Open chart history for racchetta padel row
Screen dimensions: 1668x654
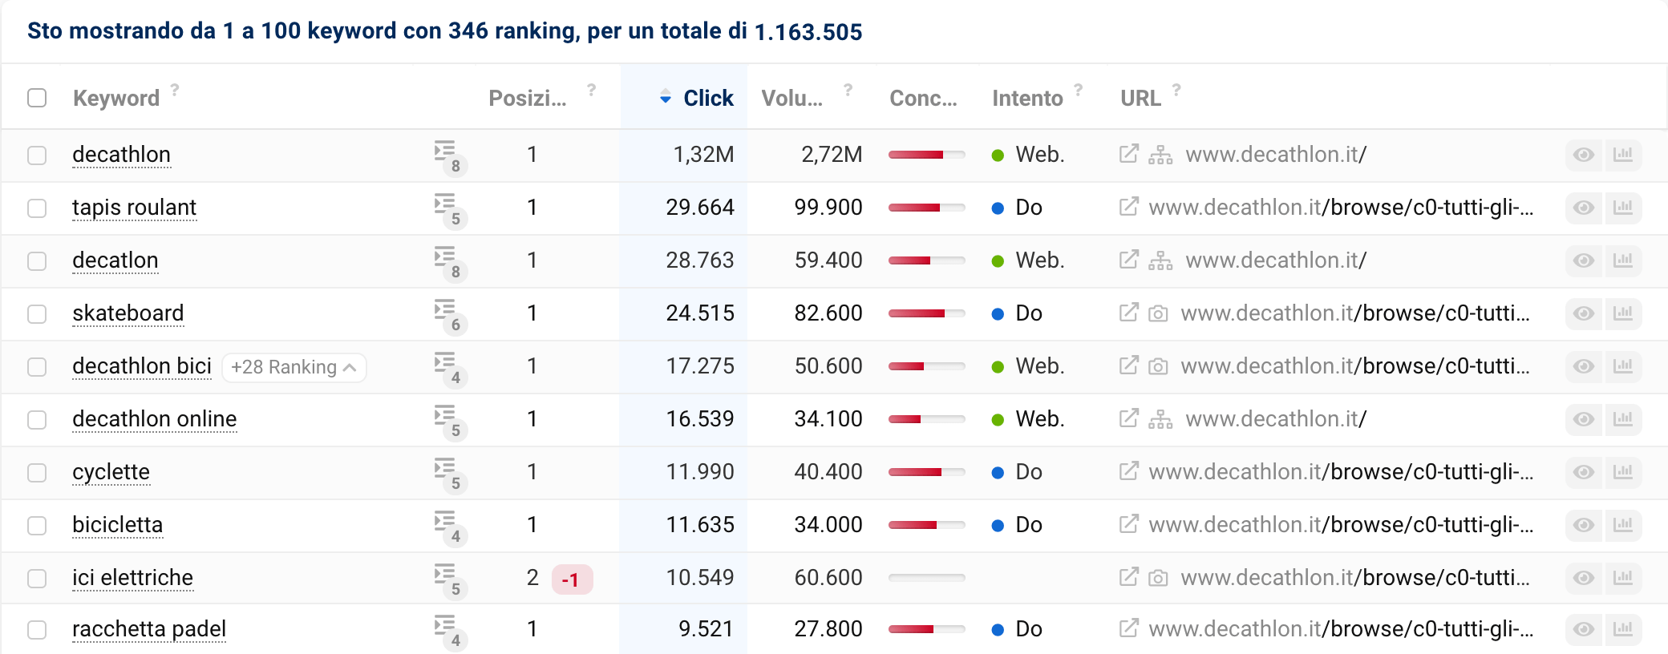pos(1623,629)
